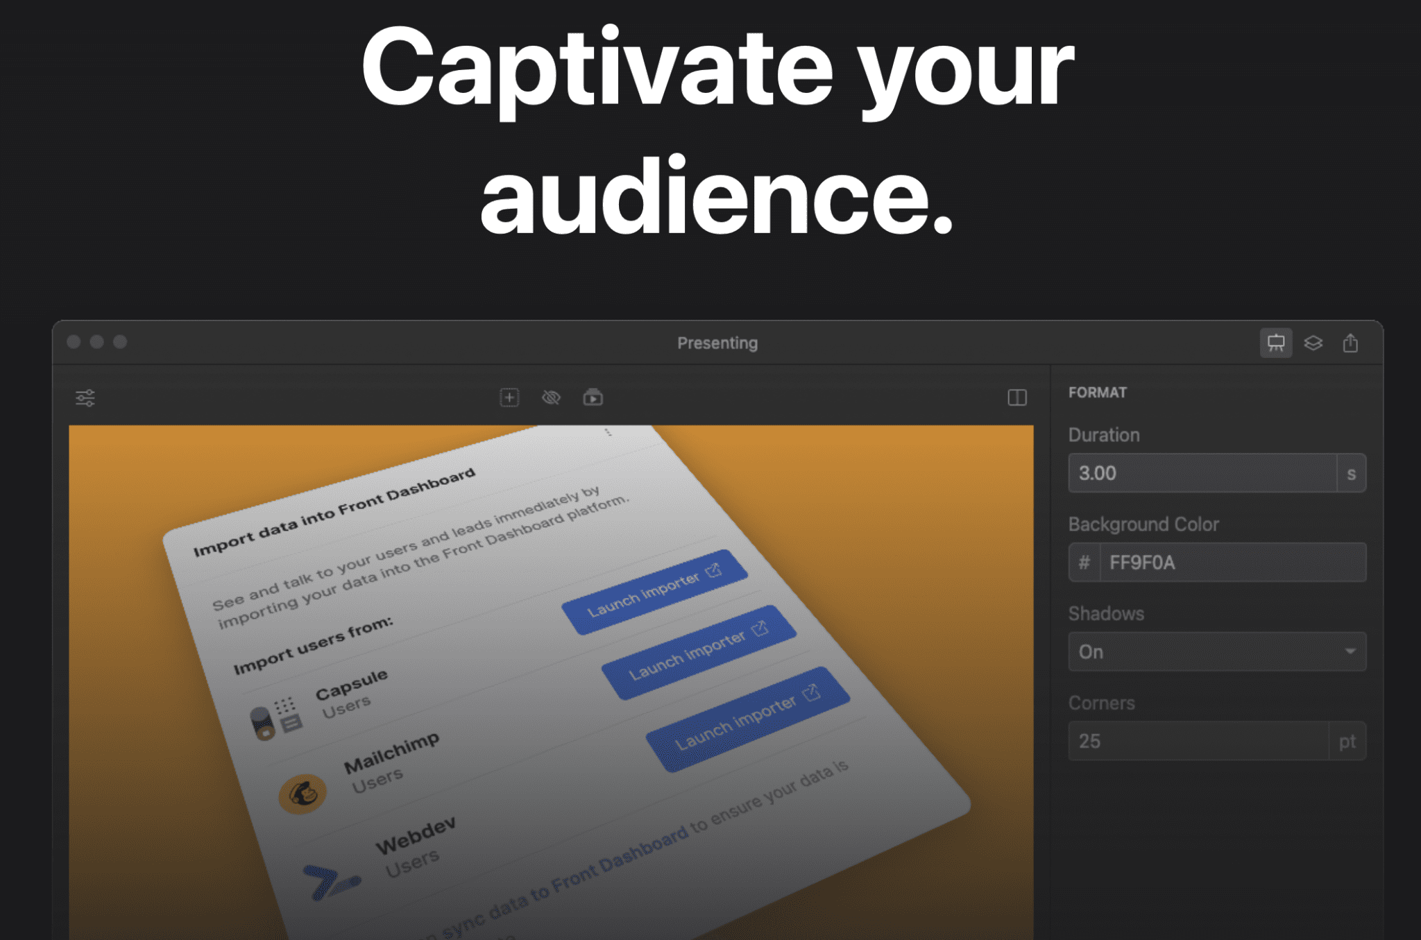Select the Presenting tab in the titlebar
1421x940 pixels.
pyautogui.click(x=717, y=343)
